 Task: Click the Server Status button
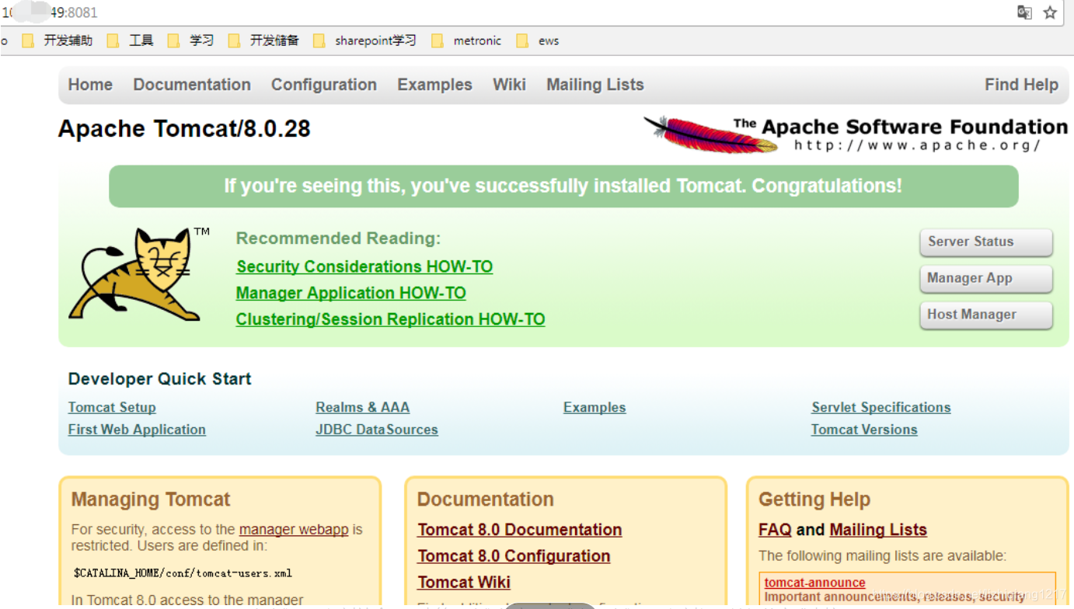click(x=986, y=242)
